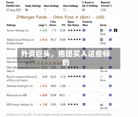This screenshot has height=117, width=138.
Task: Click portfolio date value 31 Aug 2021
Action: (x=14, y=10)
